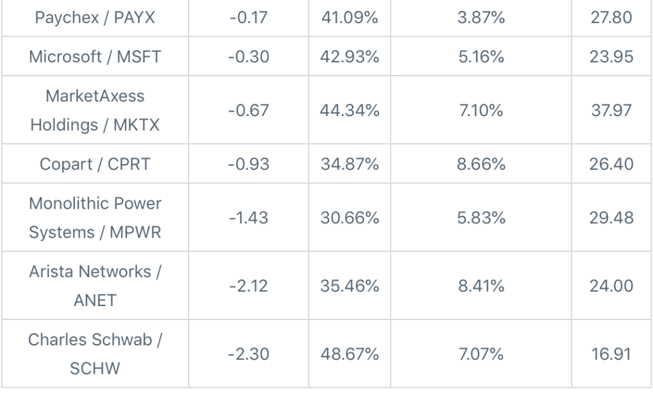Image resolution: width=653 pixels, height=395 pixels.
Task: Click Monolithic Power Systems / MPWR cell
Action: pyautogui.click(x=96, y=217)
